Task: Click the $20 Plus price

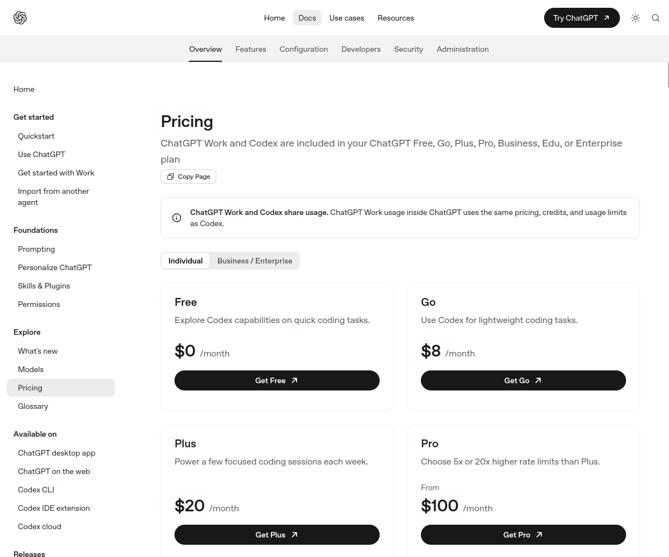Action: [x=190, y=506]
